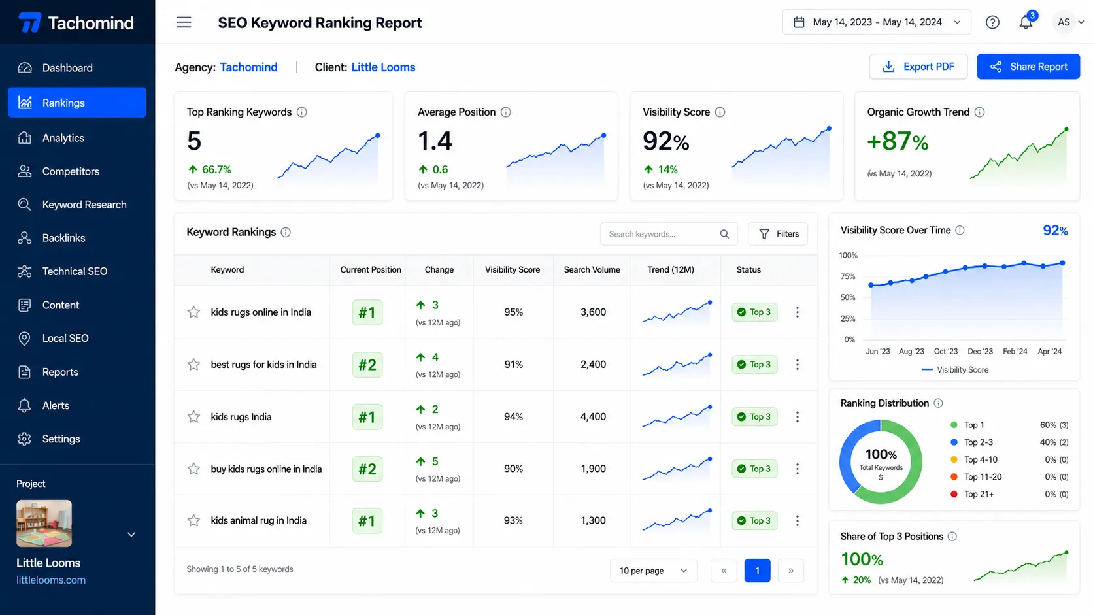Open Dashboard in the sidebar
1093x615 pixels.
tap(77, 68)
